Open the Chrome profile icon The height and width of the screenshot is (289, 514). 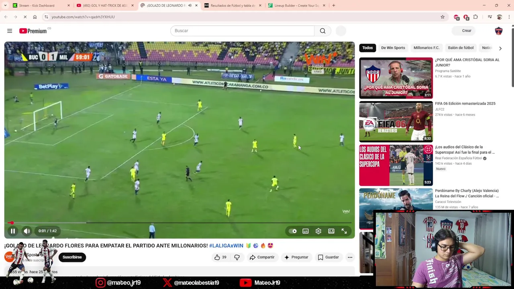499,17
